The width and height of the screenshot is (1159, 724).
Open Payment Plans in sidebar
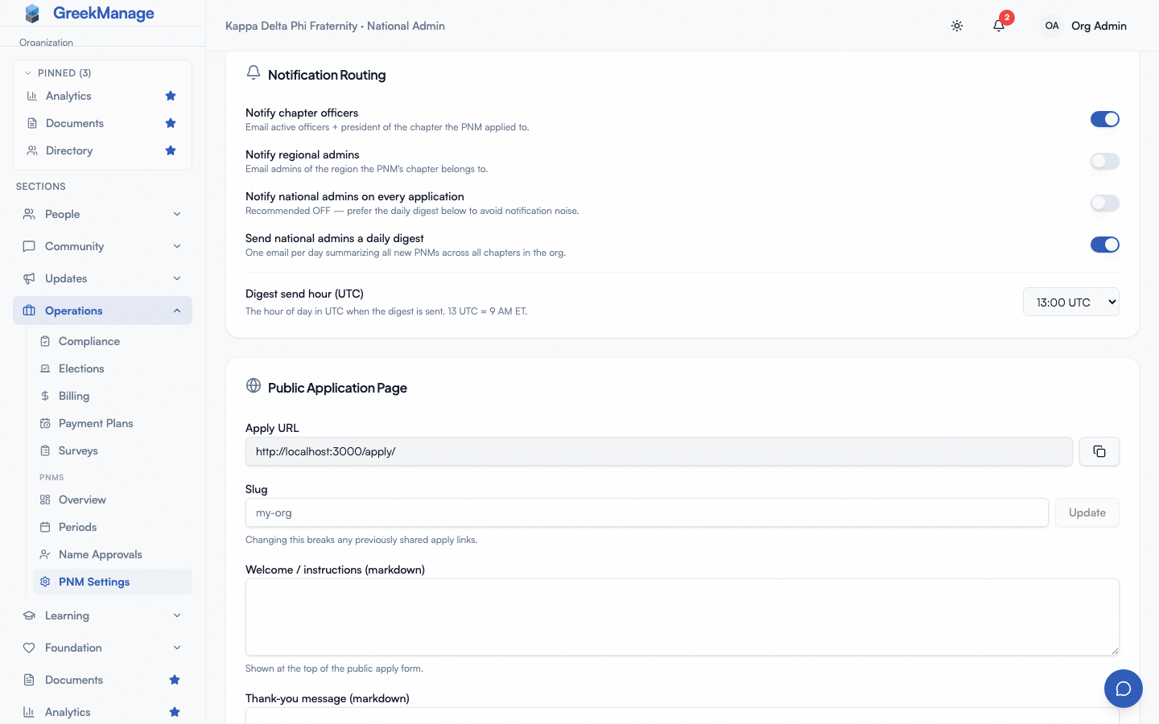112,423
